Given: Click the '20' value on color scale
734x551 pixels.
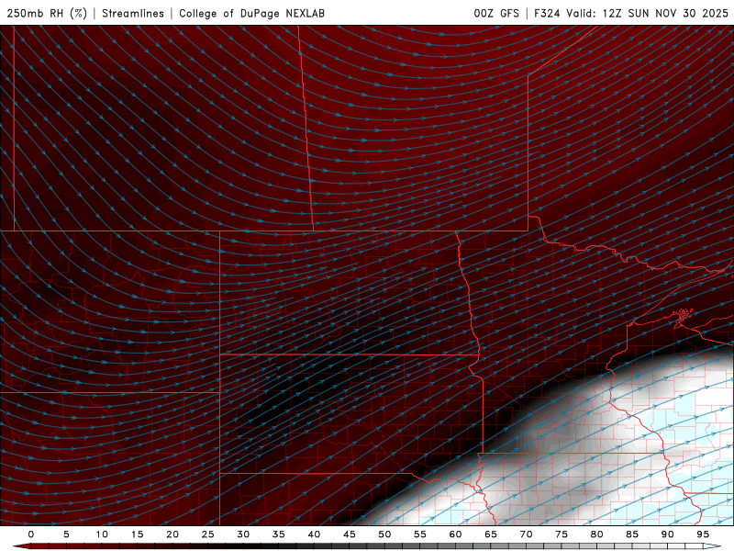Looking at the screenshot, I should pos(172,534).
